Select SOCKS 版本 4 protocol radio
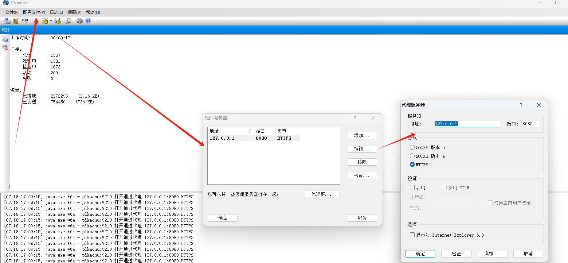 [412, 156]
